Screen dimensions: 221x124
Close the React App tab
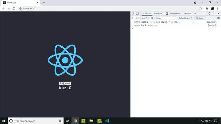coord(38,3)
